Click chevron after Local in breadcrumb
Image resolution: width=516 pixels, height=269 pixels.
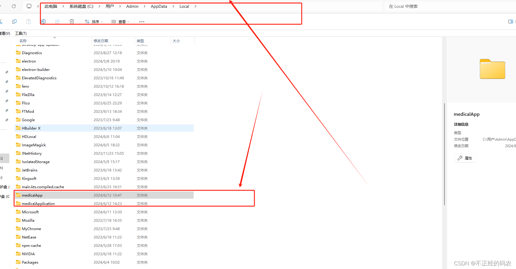(x=195, y=6)
